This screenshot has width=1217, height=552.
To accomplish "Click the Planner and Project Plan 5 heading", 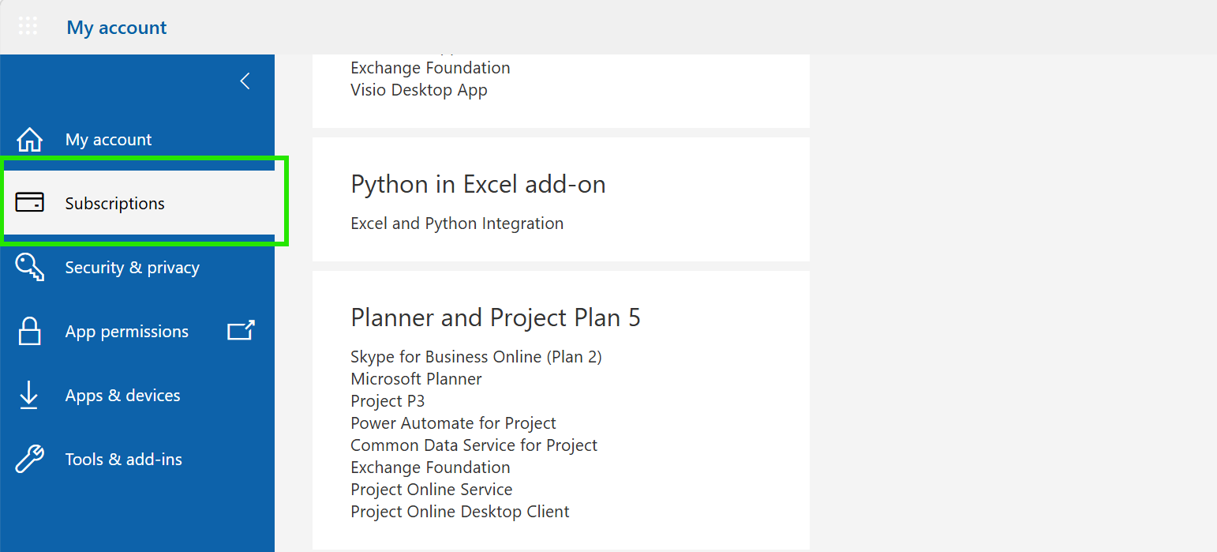I will pos(496,317).
